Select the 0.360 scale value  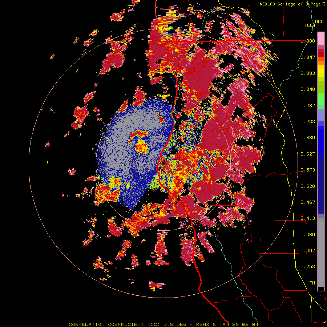tap(308, 235)
